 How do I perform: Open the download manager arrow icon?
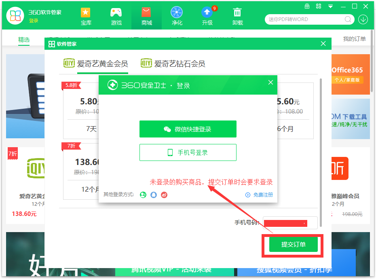tap(363, 19)
